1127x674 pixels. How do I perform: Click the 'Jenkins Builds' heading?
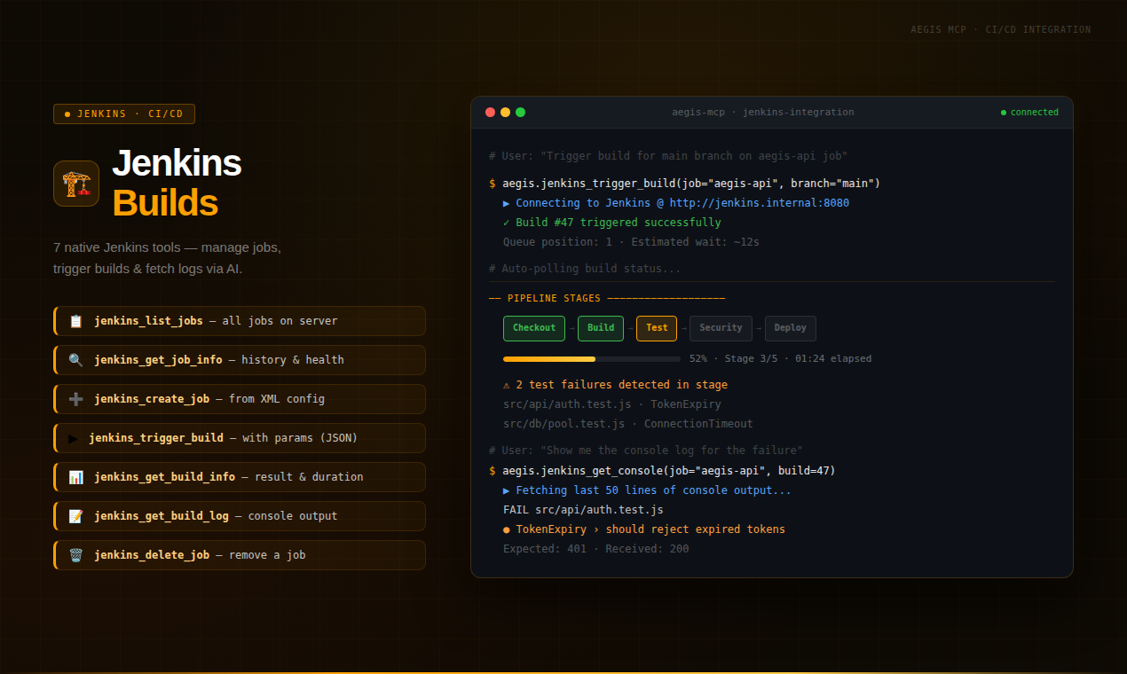coord(177,183)
